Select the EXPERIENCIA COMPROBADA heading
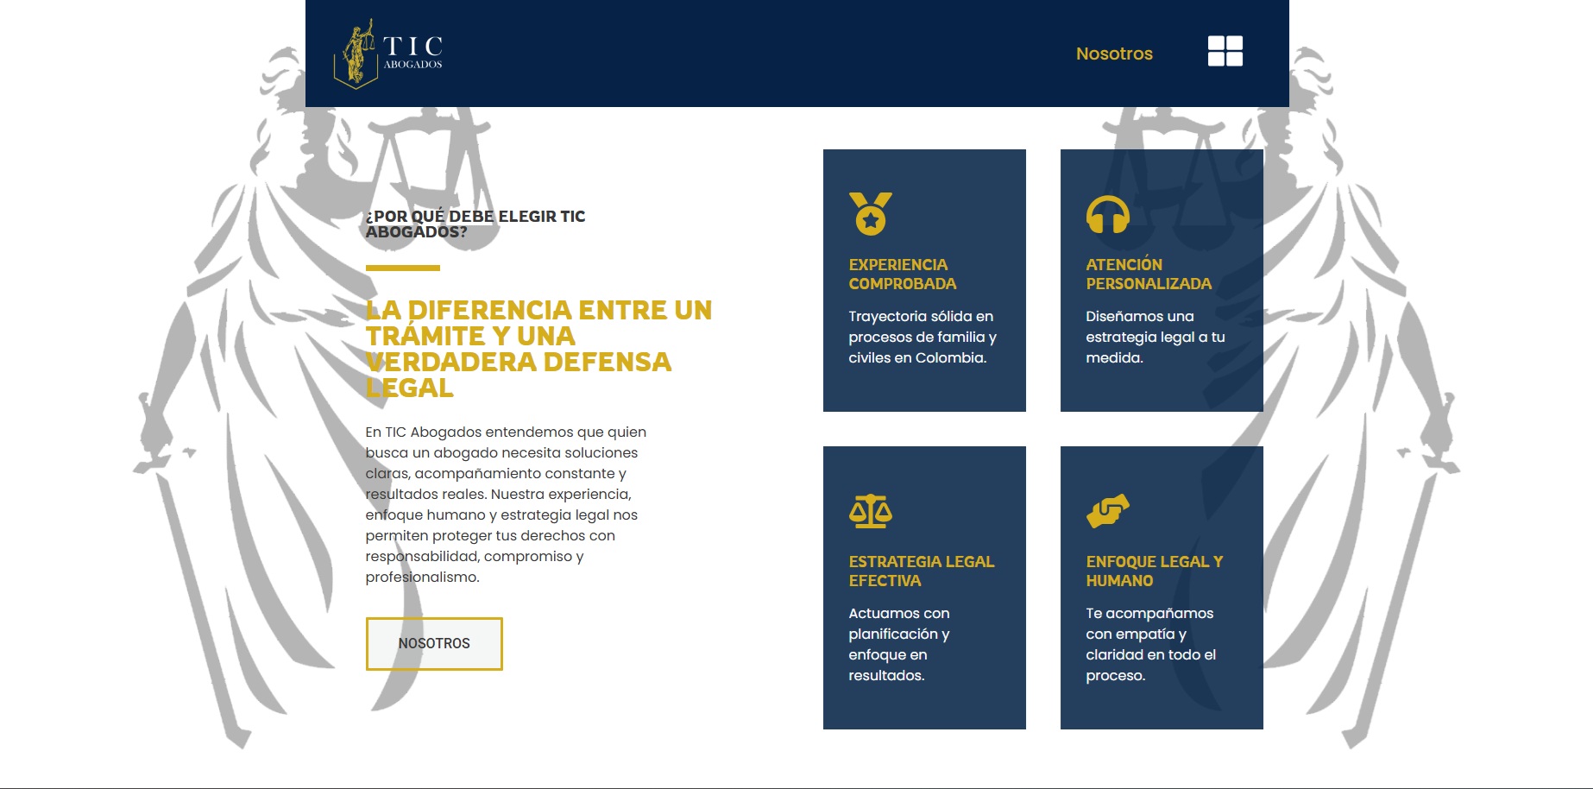This screenshot has width=1593, height=789. [x=903, y=274]
